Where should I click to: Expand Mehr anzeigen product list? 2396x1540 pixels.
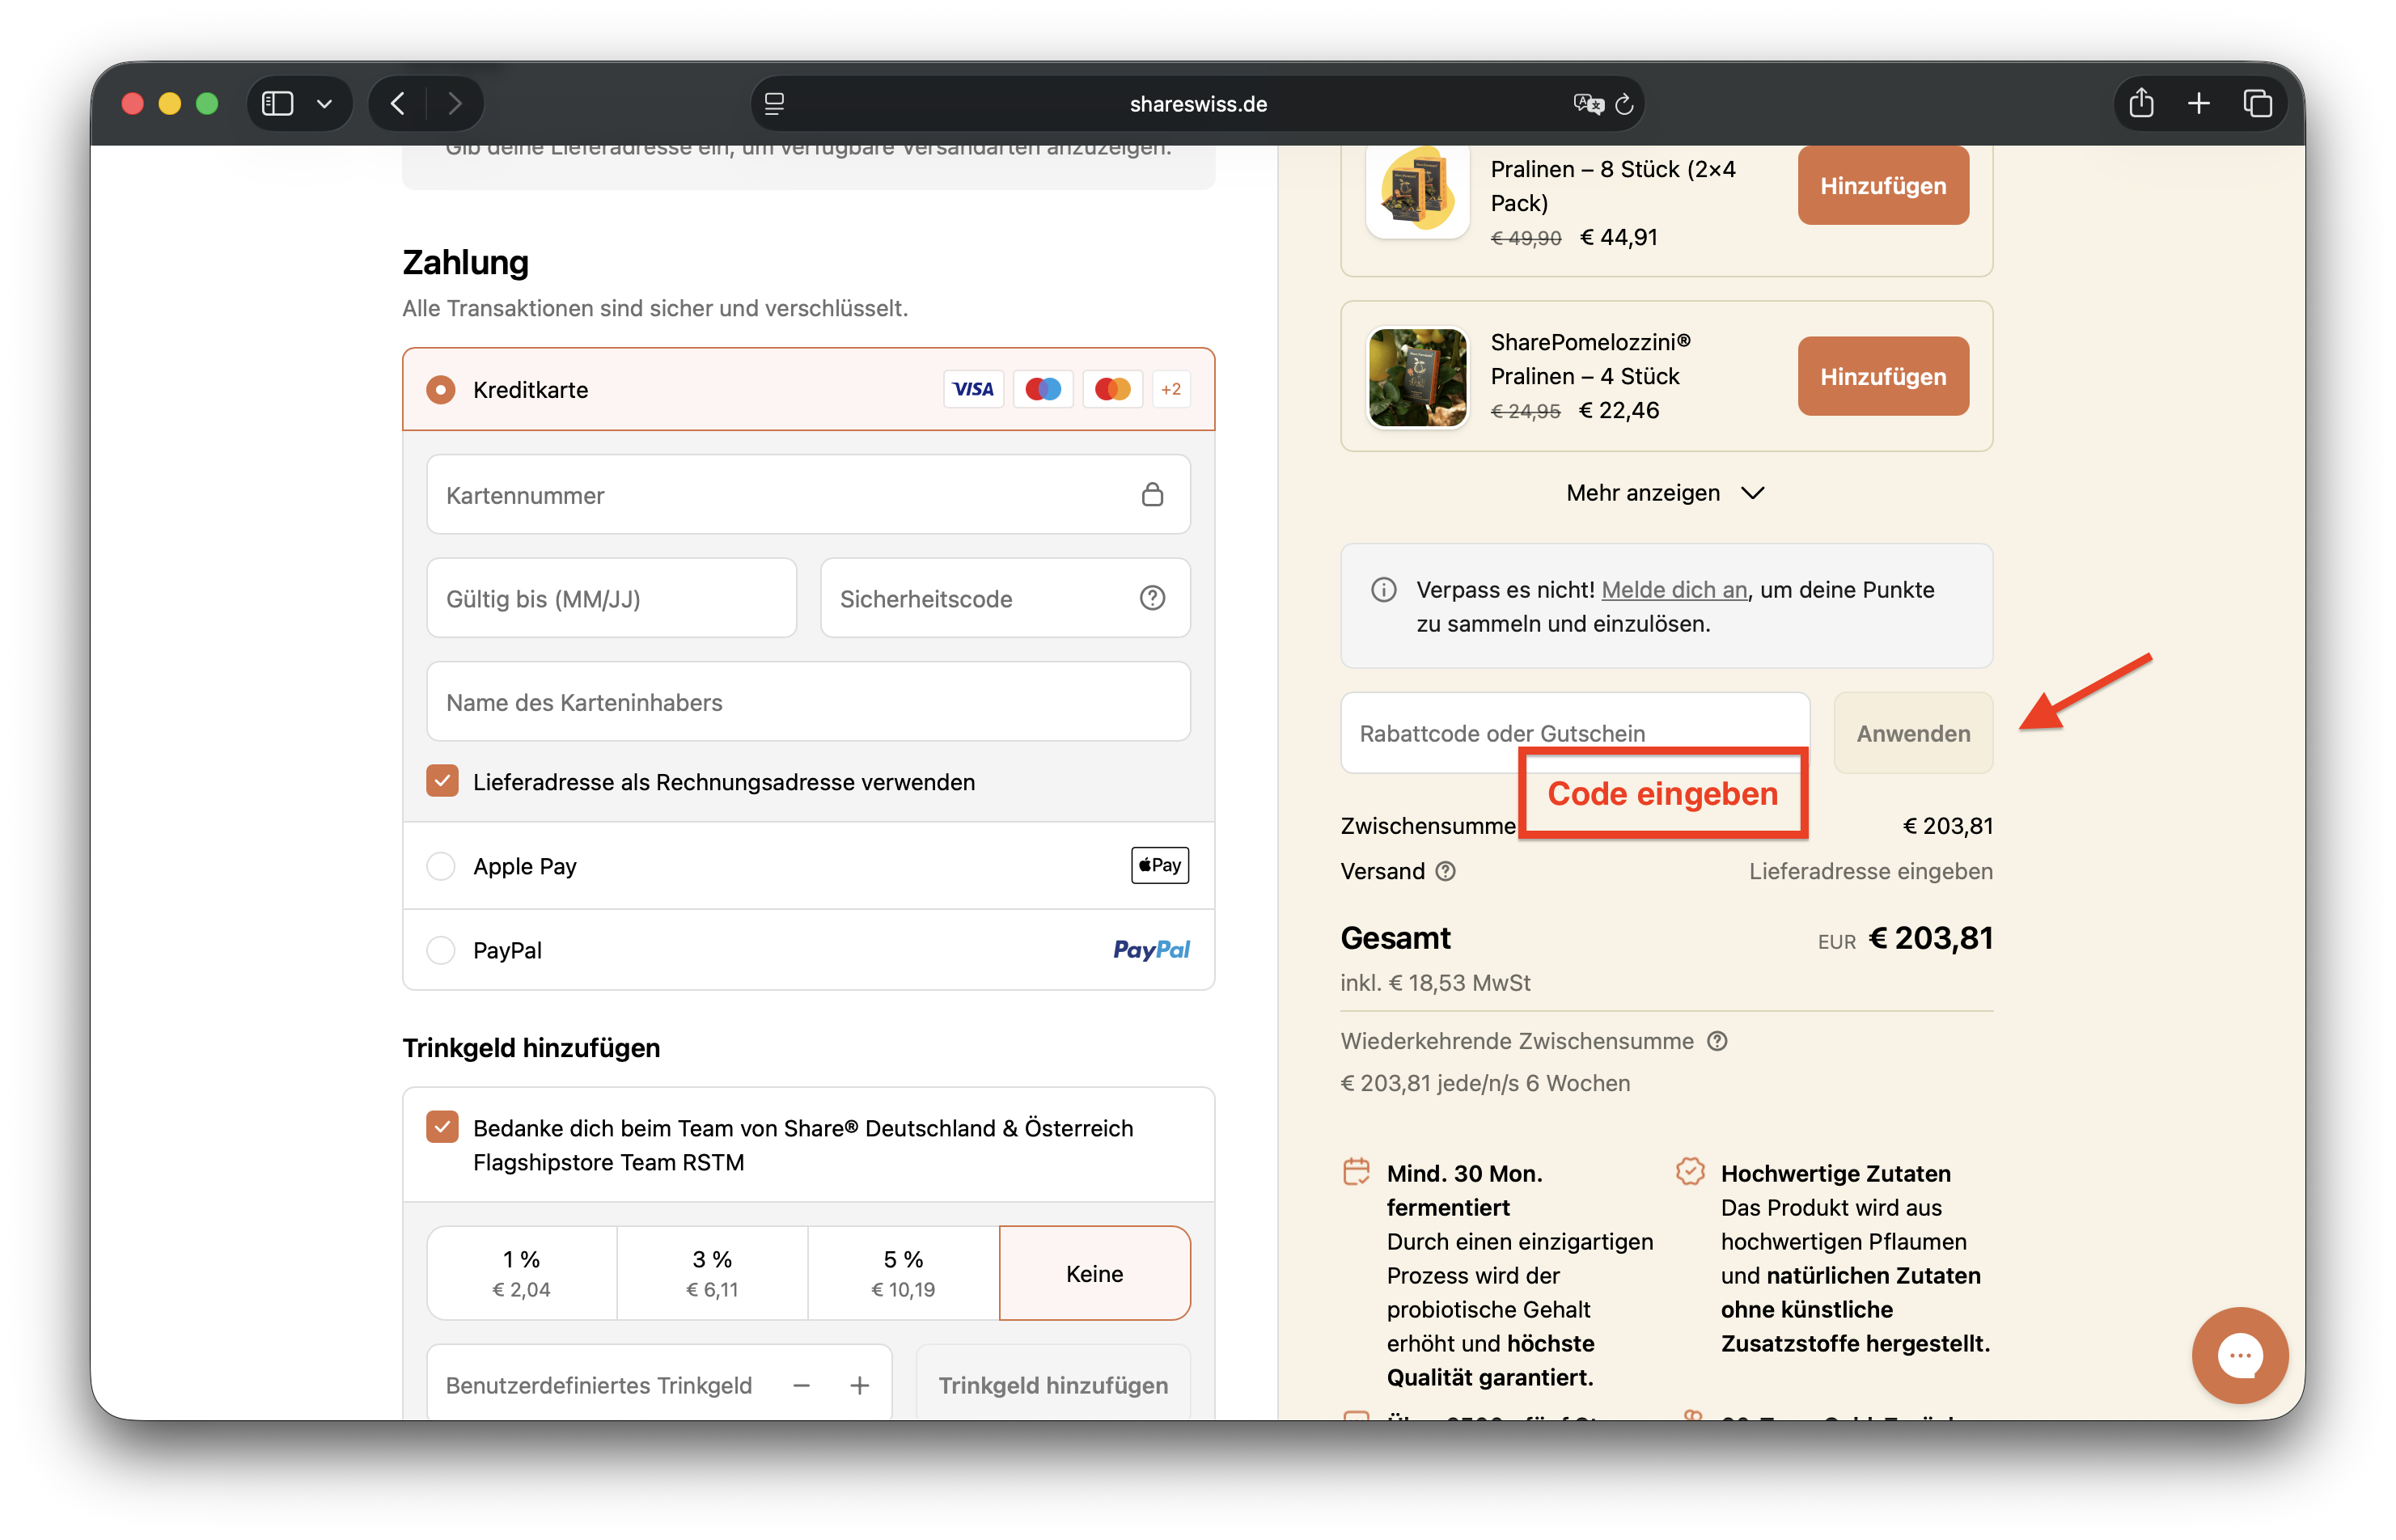tap(1664, 493)
